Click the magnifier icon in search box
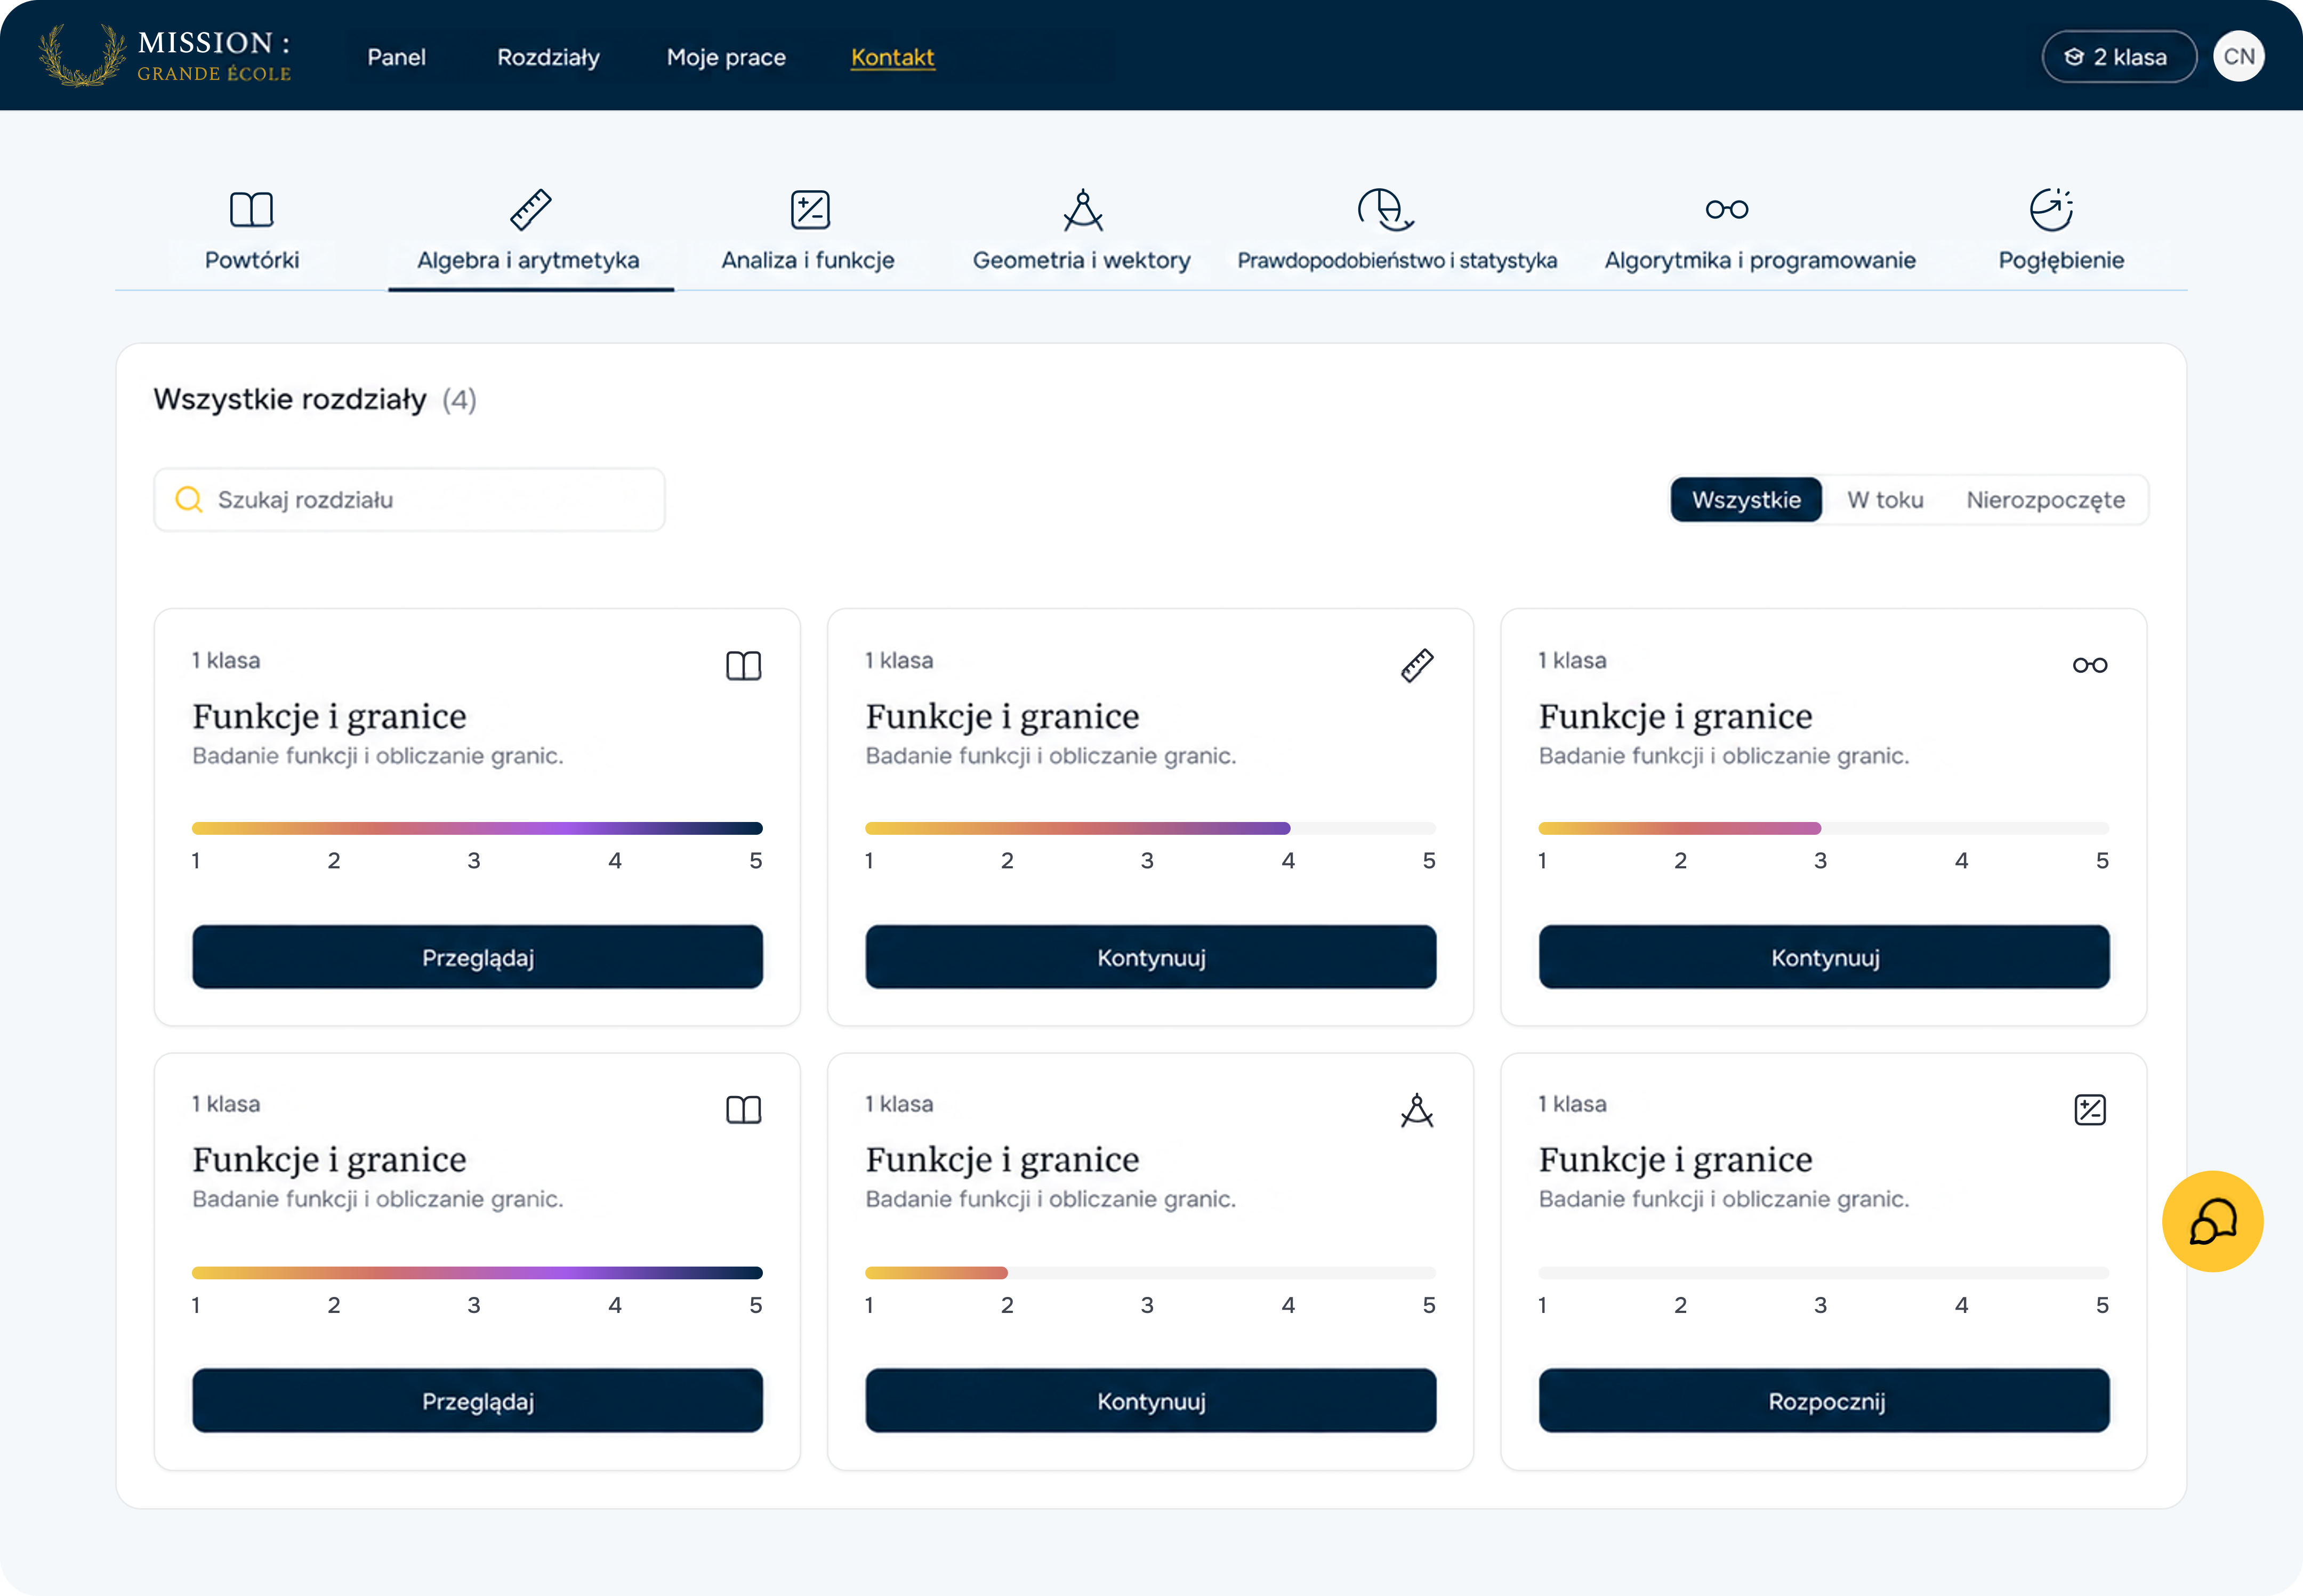 click(x=189, y=499)
